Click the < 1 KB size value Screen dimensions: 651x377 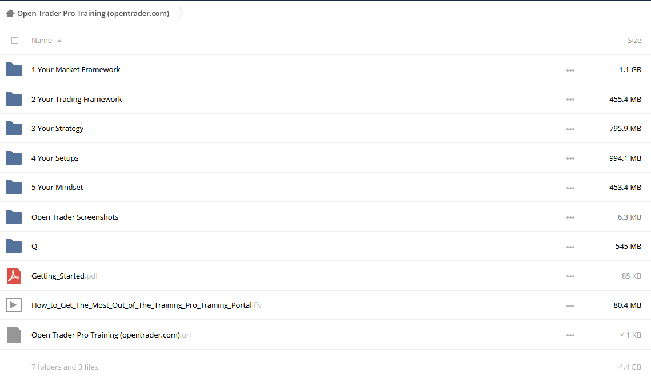(630, 335)
